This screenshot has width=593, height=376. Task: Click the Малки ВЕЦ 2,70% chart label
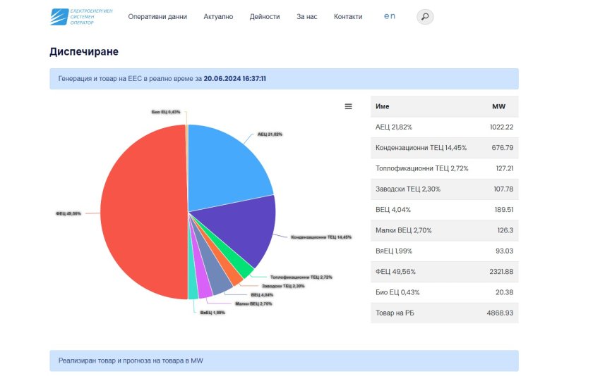pyautogui.click(x=253, y=303)
